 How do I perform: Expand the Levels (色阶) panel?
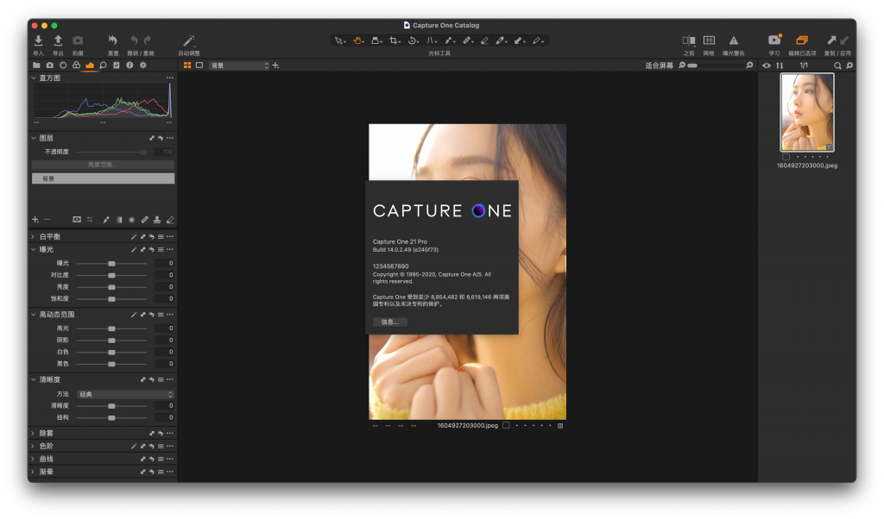point(34,447)
